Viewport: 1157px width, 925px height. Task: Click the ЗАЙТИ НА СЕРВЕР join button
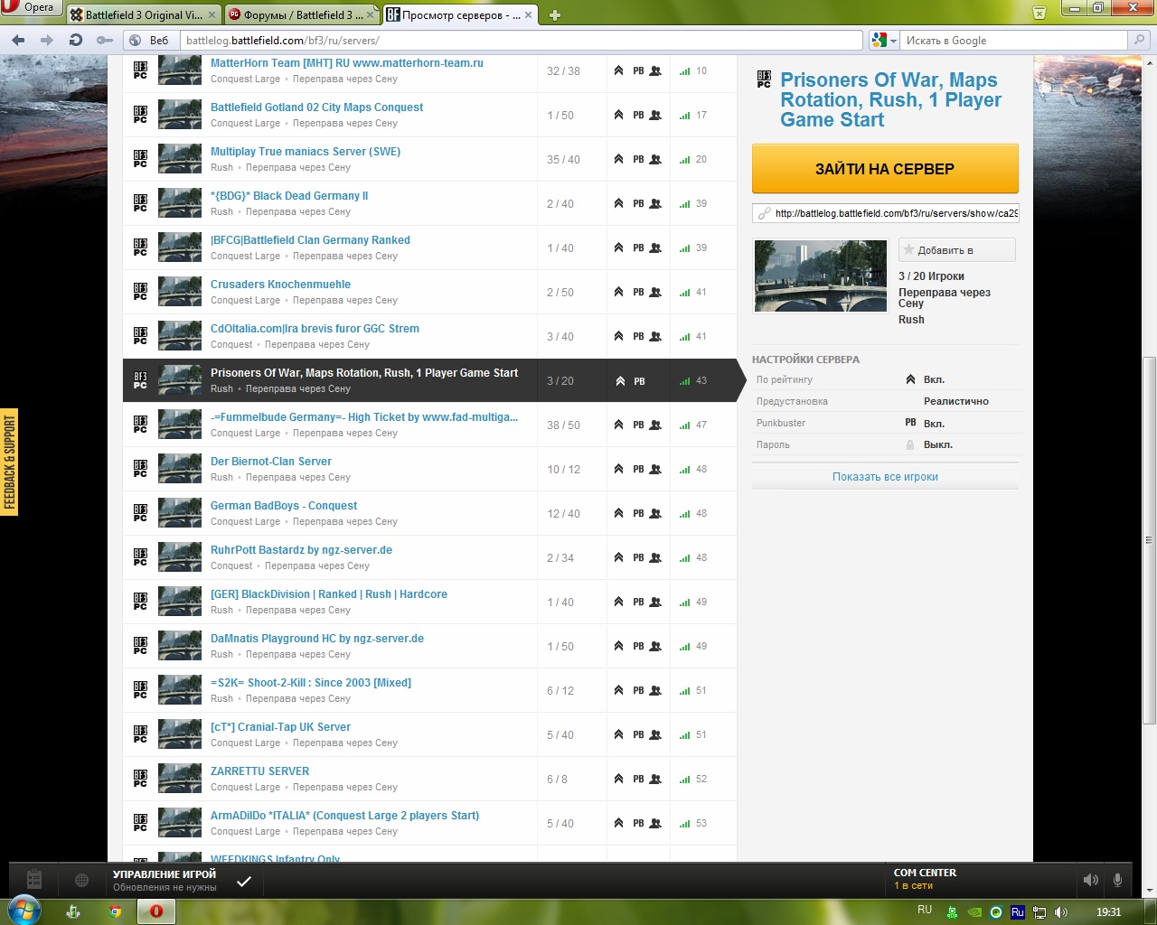click(x=885, y=168)
